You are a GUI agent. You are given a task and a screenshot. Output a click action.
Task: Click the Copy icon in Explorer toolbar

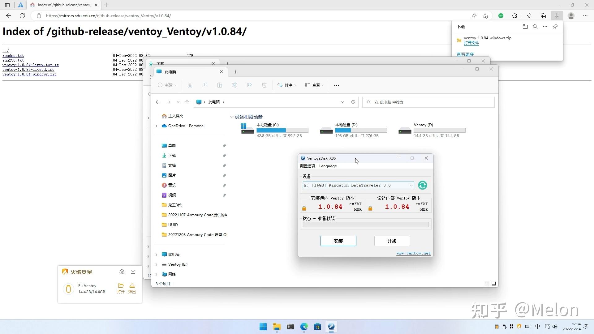click(205, 85)
